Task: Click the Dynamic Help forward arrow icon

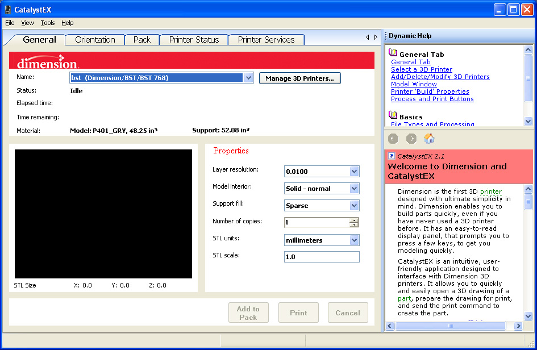Action: click(411, 139)
